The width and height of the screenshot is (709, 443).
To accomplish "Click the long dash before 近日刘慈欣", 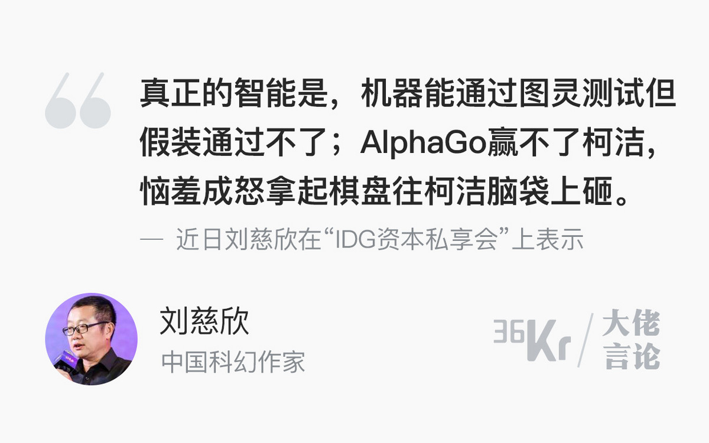I will click(x=152, y=242).
